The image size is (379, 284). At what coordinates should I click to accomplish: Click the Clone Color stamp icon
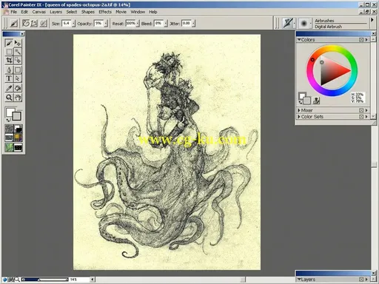pyautogui.click(x=316, y=100)
